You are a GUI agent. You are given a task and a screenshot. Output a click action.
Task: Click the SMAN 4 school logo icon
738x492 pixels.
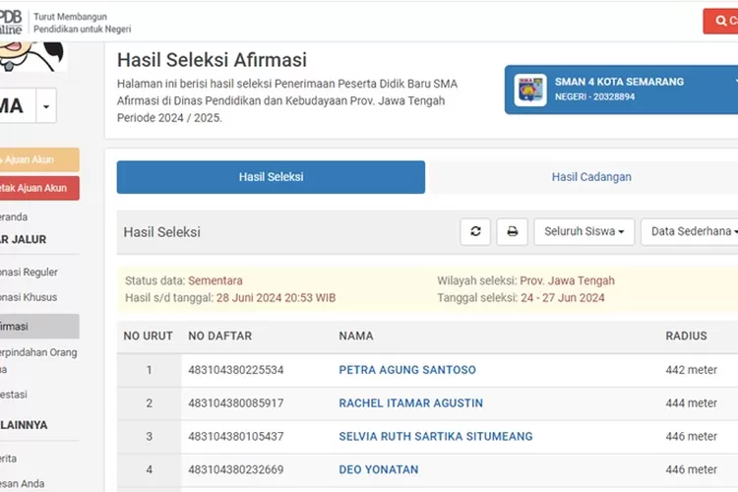pyautogui.click(x=530, y=90)
